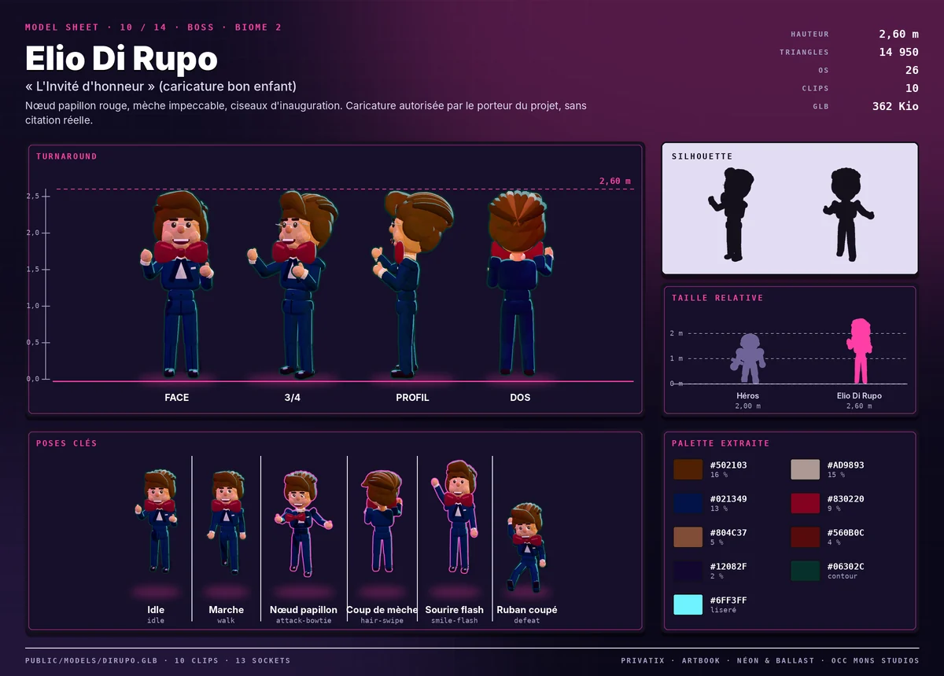Click the #560B0C dark red swatch
944x676 pixels.
tap(805, 537)
